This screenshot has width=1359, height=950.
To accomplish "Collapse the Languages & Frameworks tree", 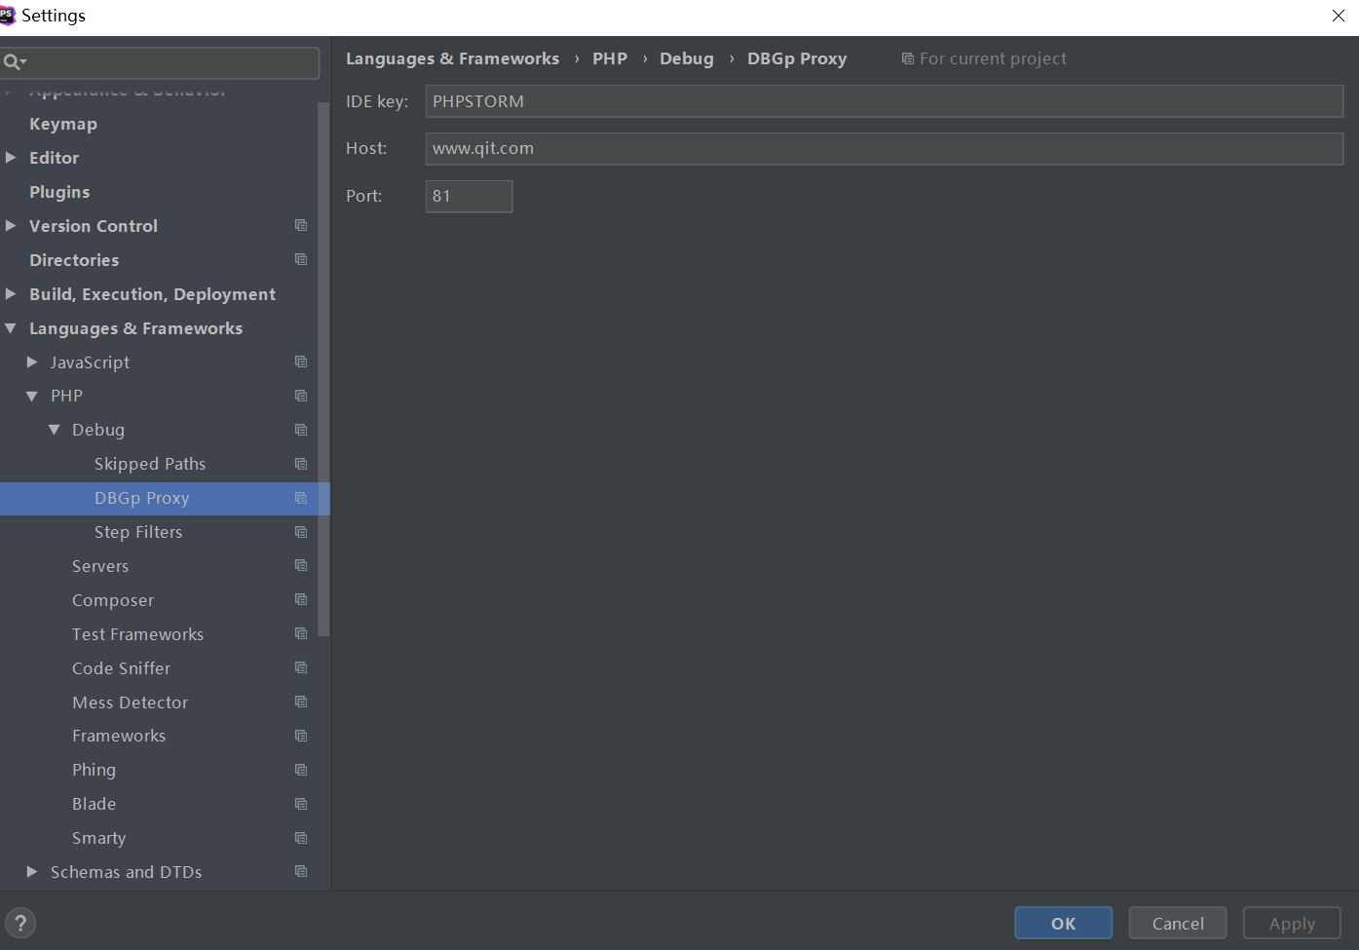I will point(11,328).
